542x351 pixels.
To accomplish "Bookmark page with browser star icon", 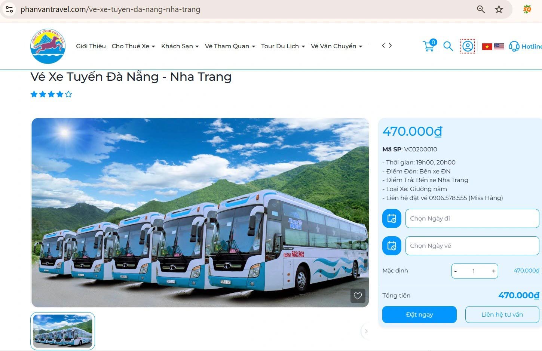I will pyautogui.click(x=499, y=9).
